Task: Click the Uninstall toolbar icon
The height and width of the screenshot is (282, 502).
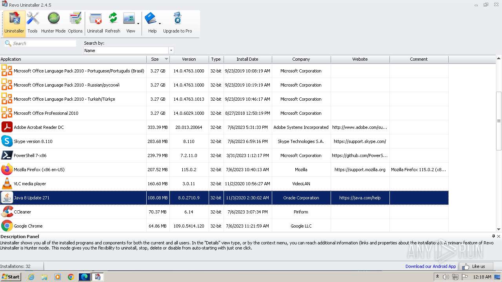Action: pyautogui.click(x=95, y=23)
